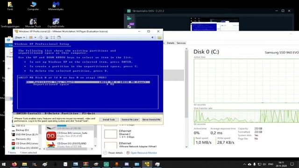Open the notification center icon
This screenshot has width=299, height=168.
[292, 164]
